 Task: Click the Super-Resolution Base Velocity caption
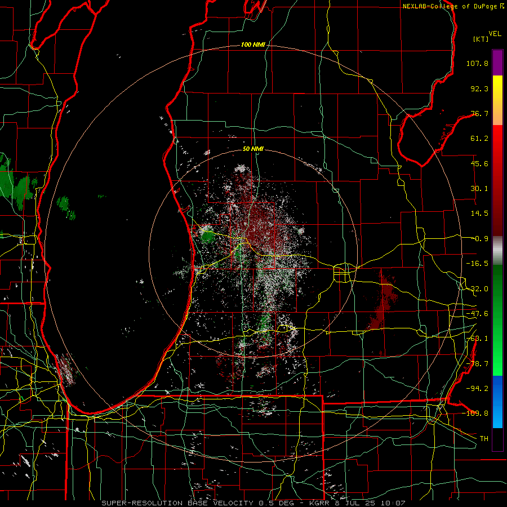253,503
